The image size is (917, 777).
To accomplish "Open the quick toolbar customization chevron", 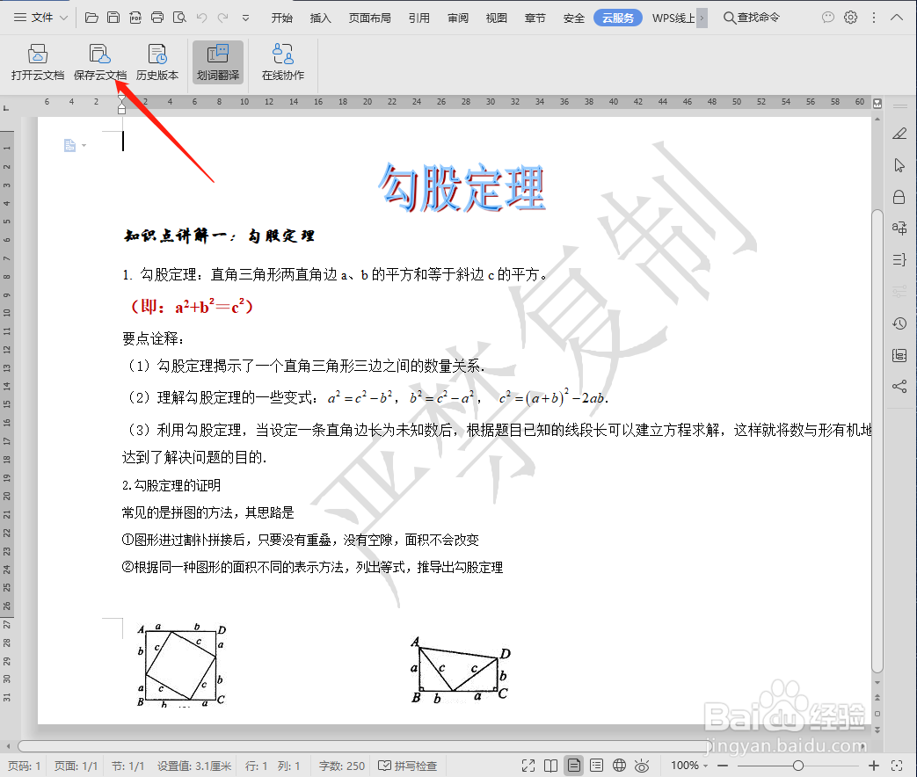I will [x=247, y=17].
